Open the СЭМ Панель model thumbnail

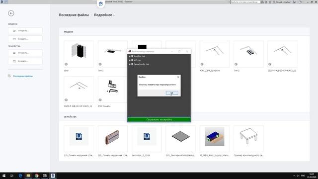point(113,89)
